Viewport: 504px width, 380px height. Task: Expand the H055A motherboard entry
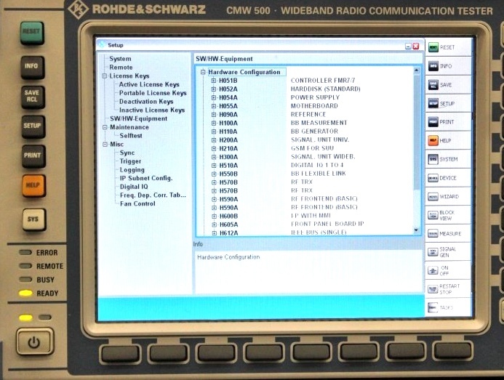click(x=214, y=106)
